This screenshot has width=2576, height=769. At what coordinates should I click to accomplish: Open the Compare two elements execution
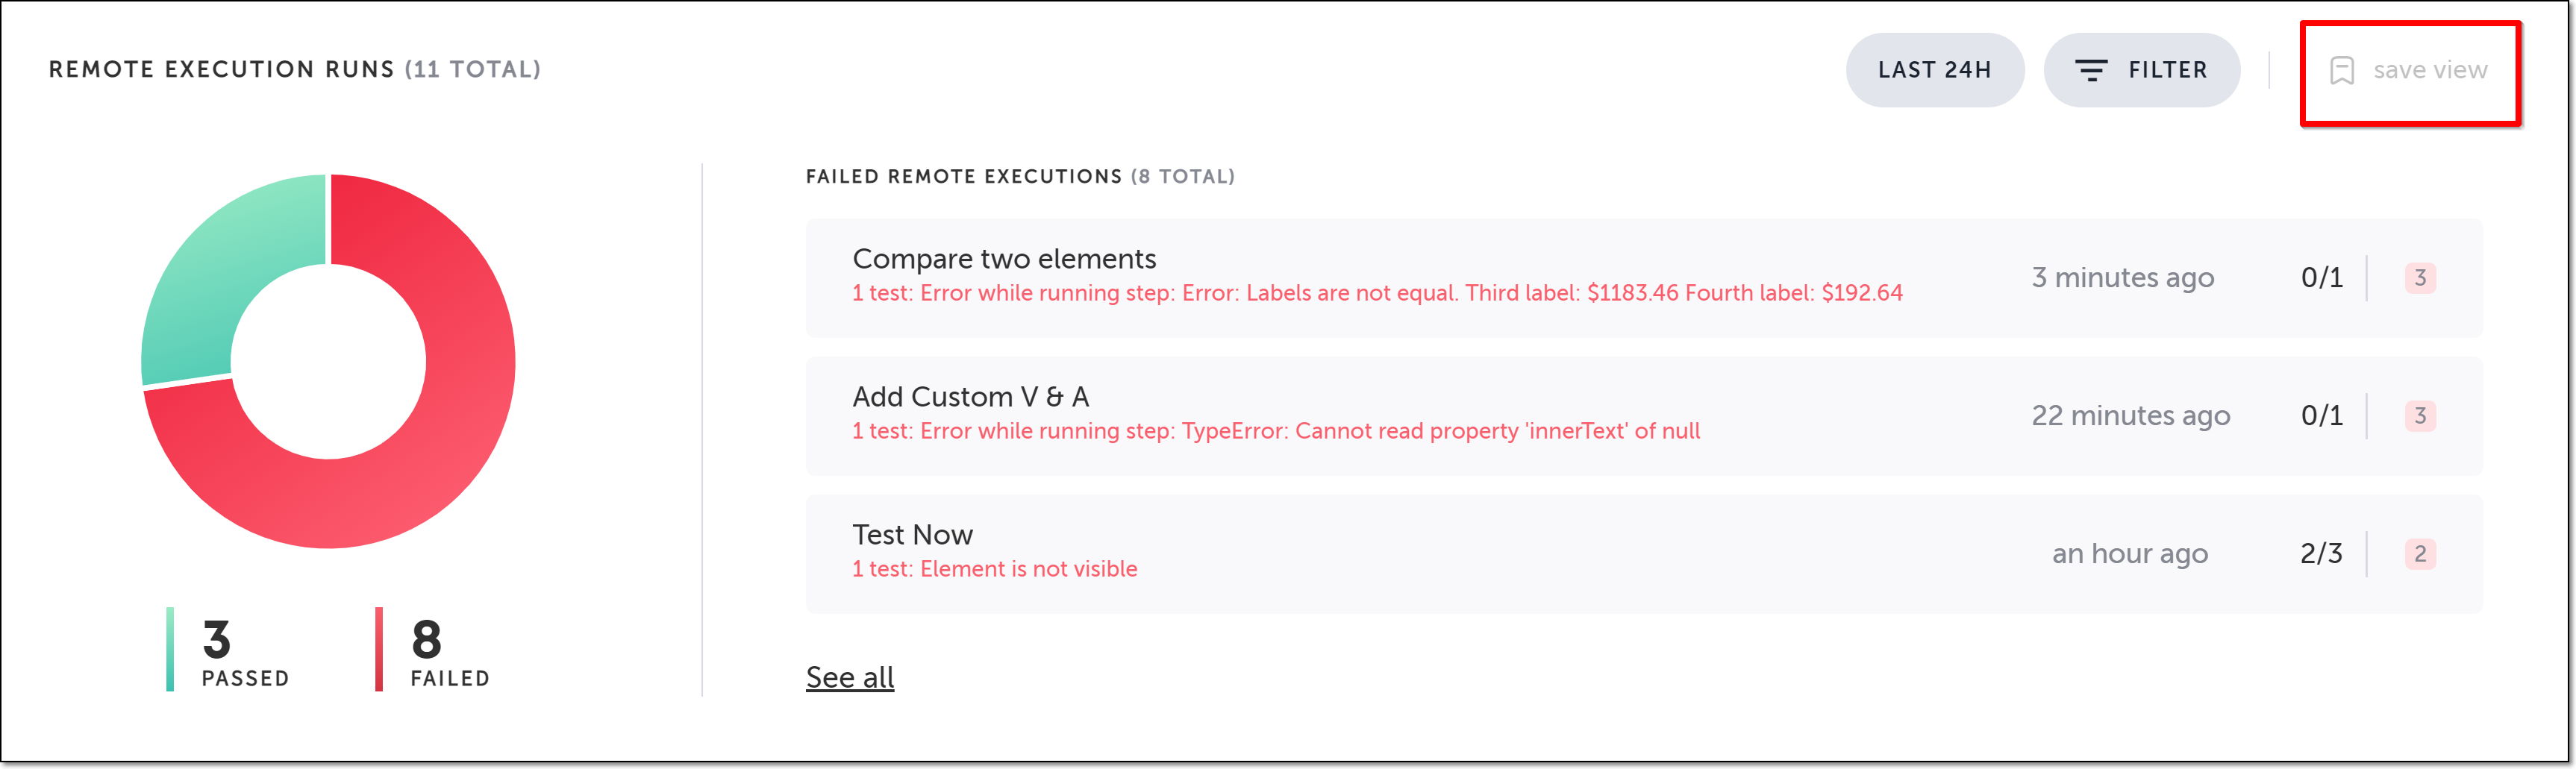point(1003,259)
